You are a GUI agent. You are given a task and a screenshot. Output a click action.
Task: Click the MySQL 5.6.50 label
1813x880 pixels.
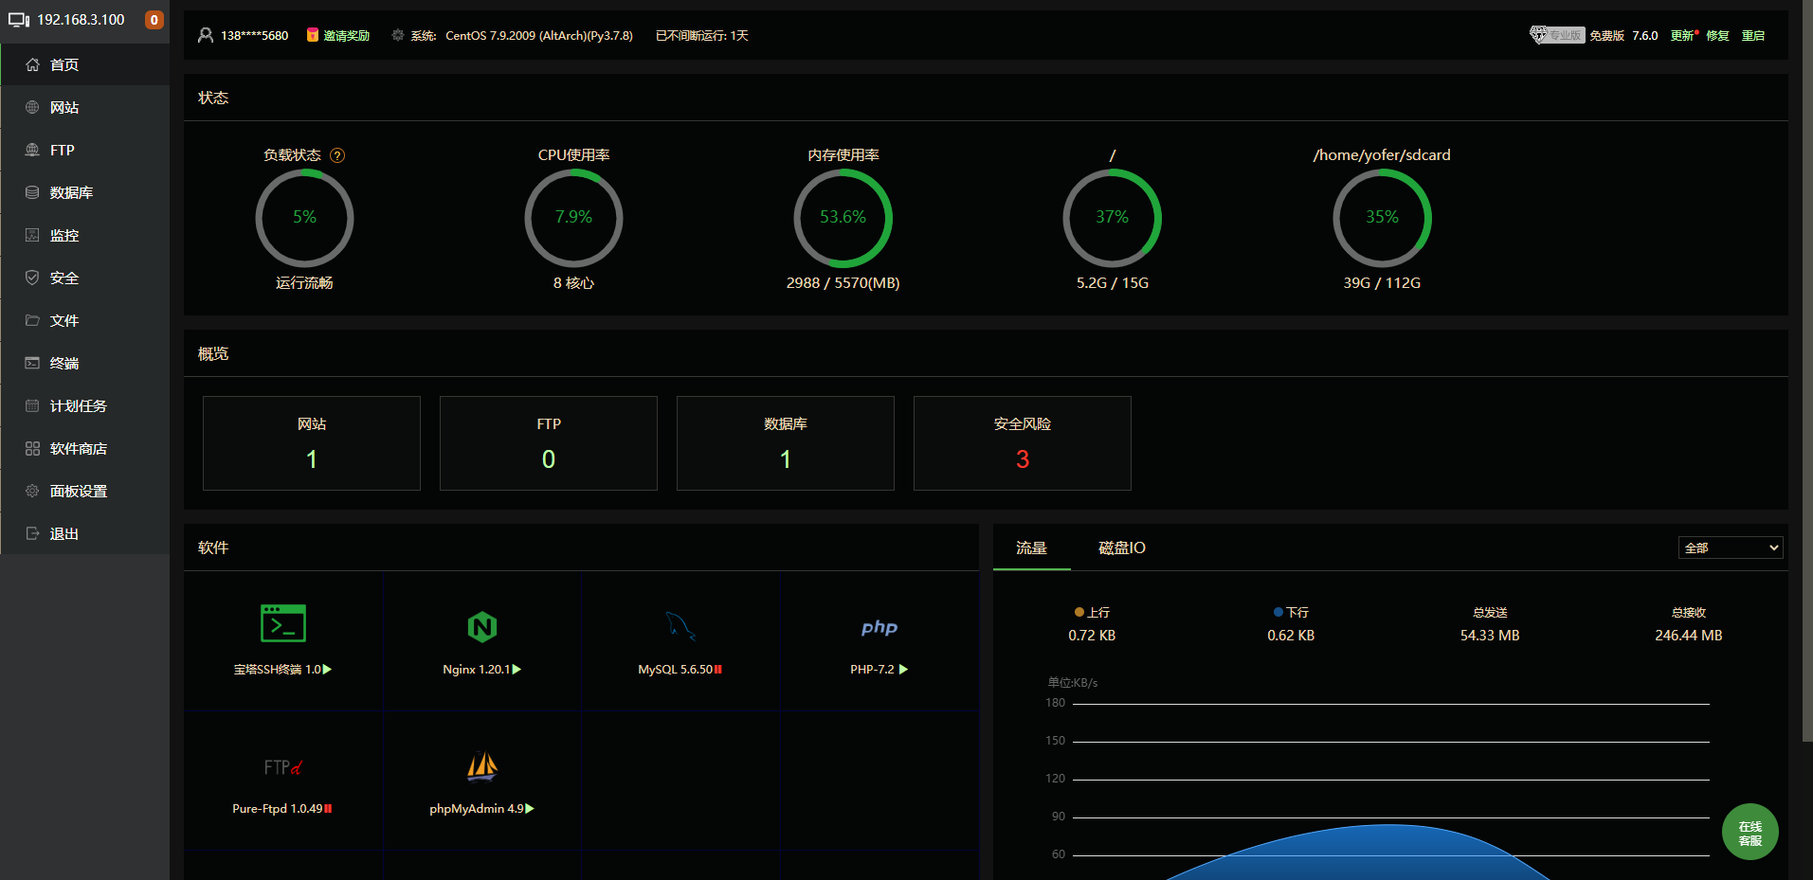(675, 669)
